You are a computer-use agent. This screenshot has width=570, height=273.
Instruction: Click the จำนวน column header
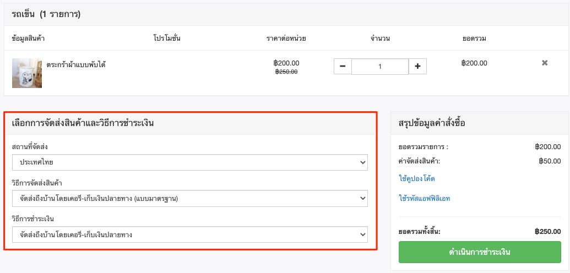click(380, 38)
